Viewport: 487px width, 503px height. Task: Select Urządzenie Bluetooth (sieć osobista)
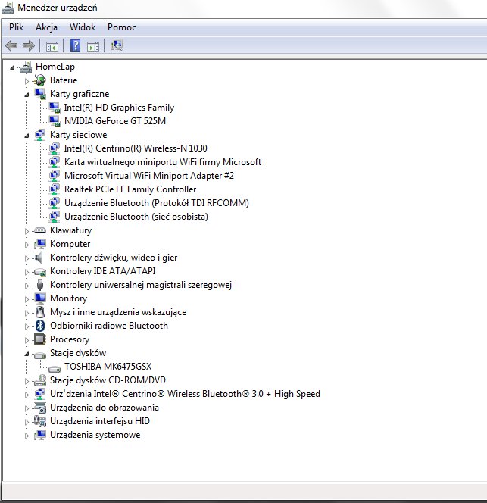pos(136,217)
